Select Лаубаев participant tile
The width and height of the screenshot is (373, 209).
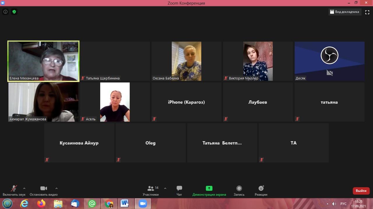(258, 102)
